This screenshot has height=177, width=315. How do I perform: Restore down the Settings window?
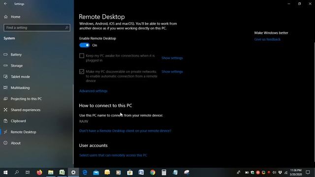pyautogui.click(x=299, y=3)
